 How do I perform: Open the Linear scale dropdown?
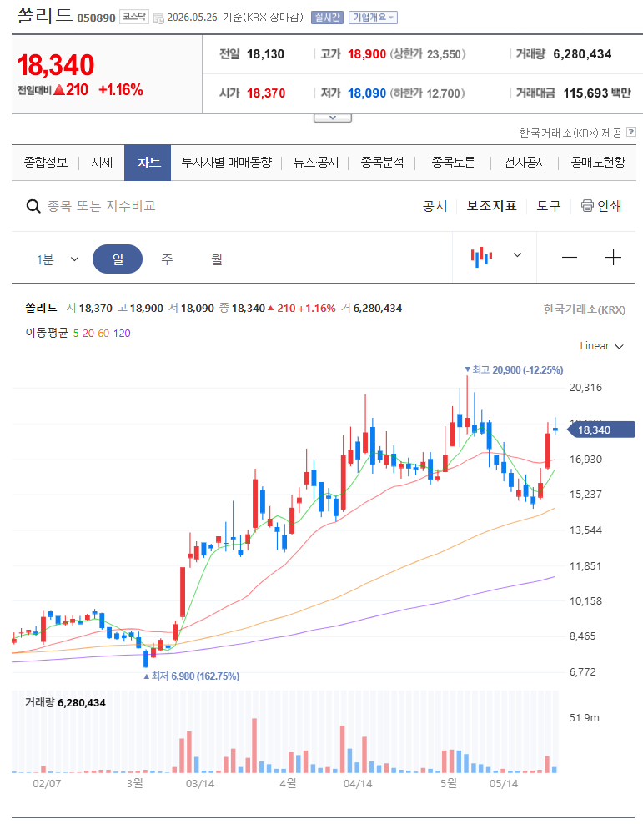(601, 346)
